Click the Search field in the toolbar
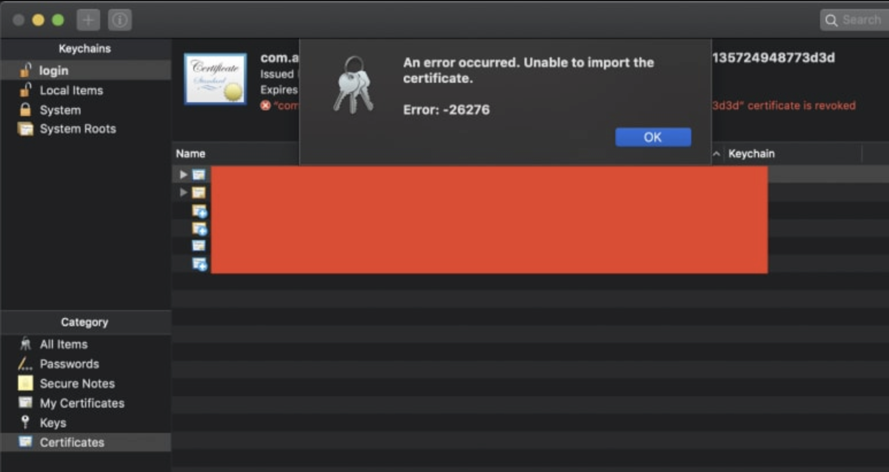The image size is (889, 472). click(x=854, y=20)
